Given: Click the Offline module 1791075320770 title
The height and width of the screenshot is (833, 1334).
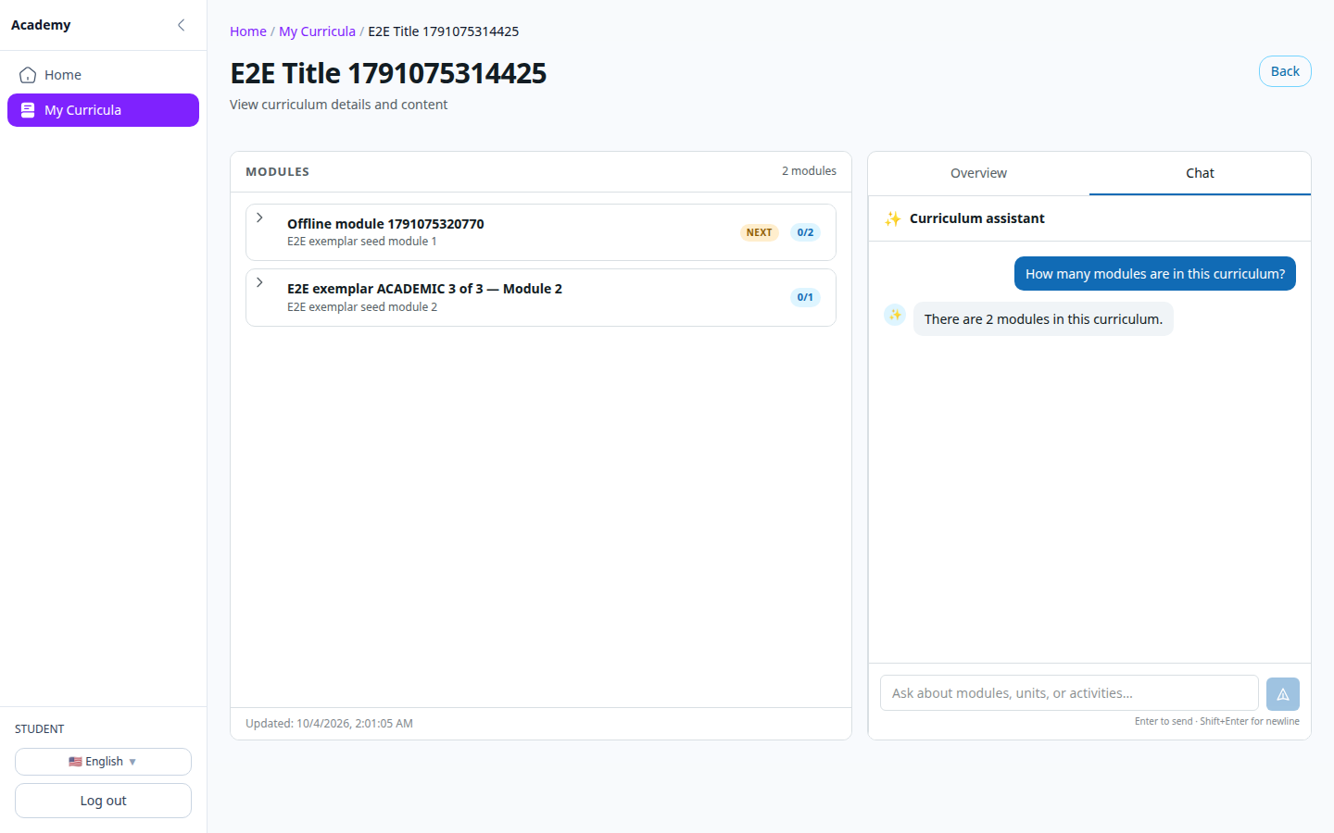Looking at the screenshot, I should pos(385,224).
